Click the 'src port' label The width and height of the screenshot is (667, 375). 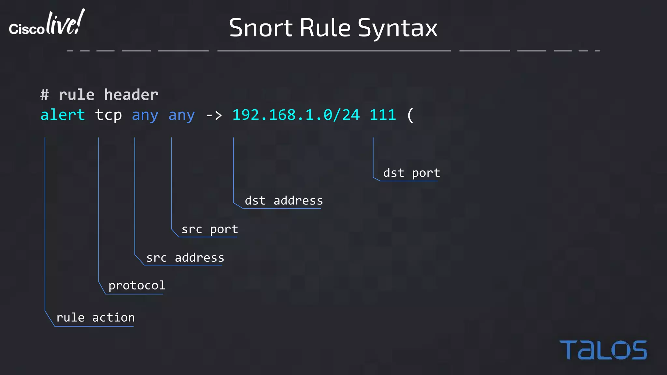tap(210, 229)
